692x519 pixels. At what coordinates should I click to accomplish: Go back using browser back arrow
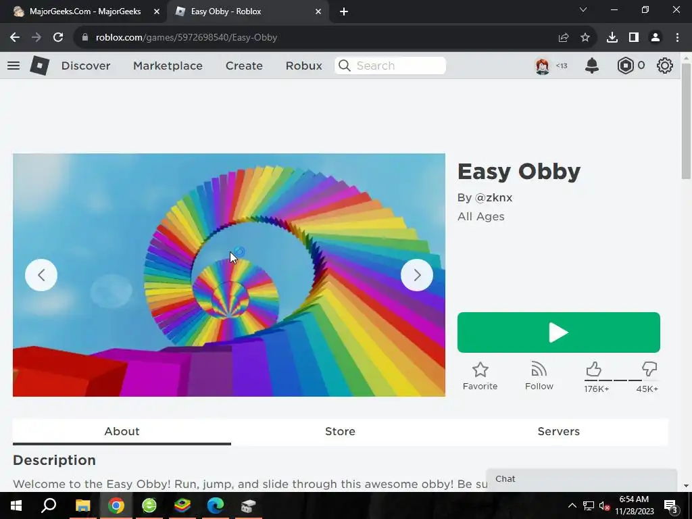pyautogui.click(x=15, y=38)
